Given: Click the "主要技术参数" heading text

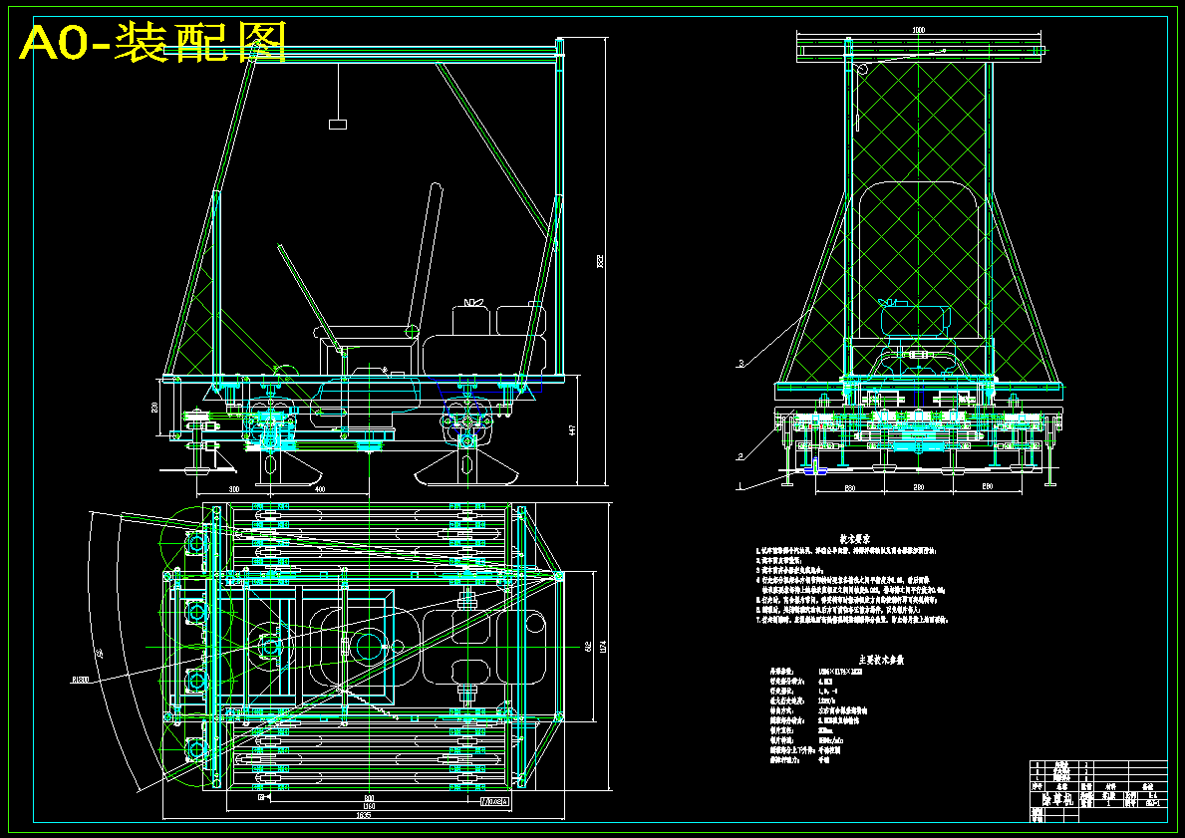Looking at the screenshot, I should pos(881,660).
